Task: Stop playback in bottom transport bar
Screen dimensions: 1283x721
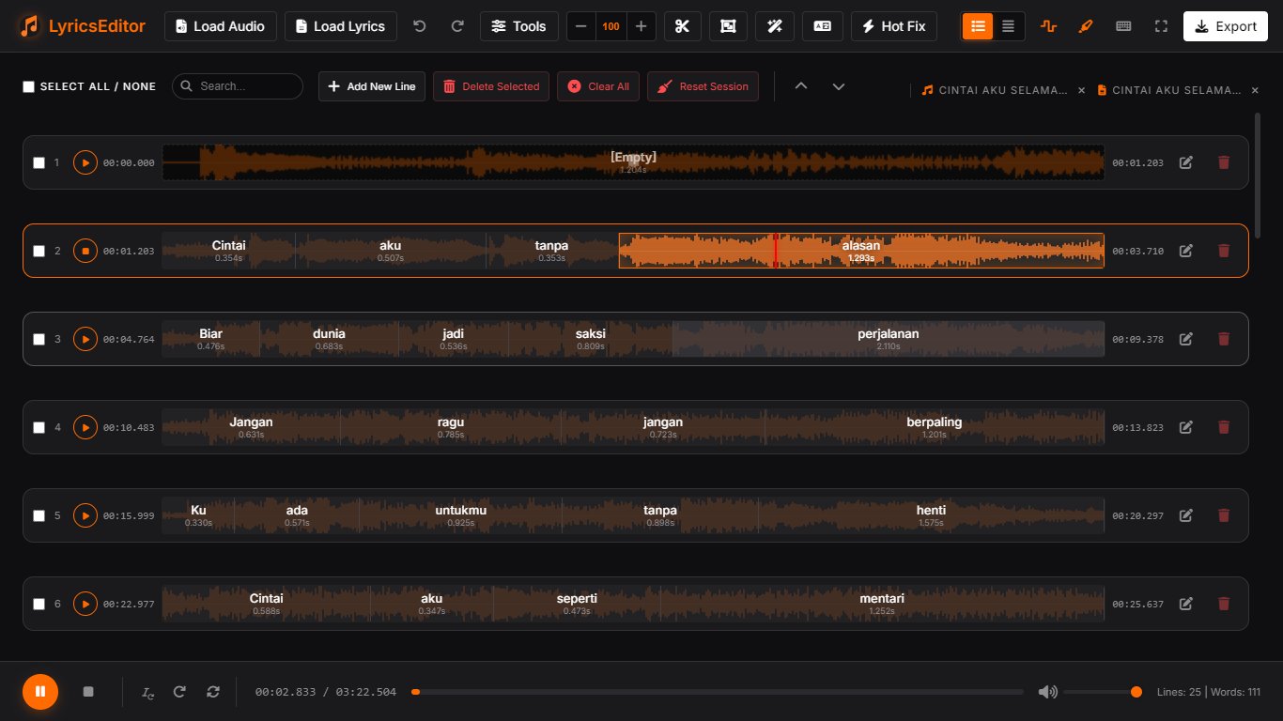Action: (88, 692)
